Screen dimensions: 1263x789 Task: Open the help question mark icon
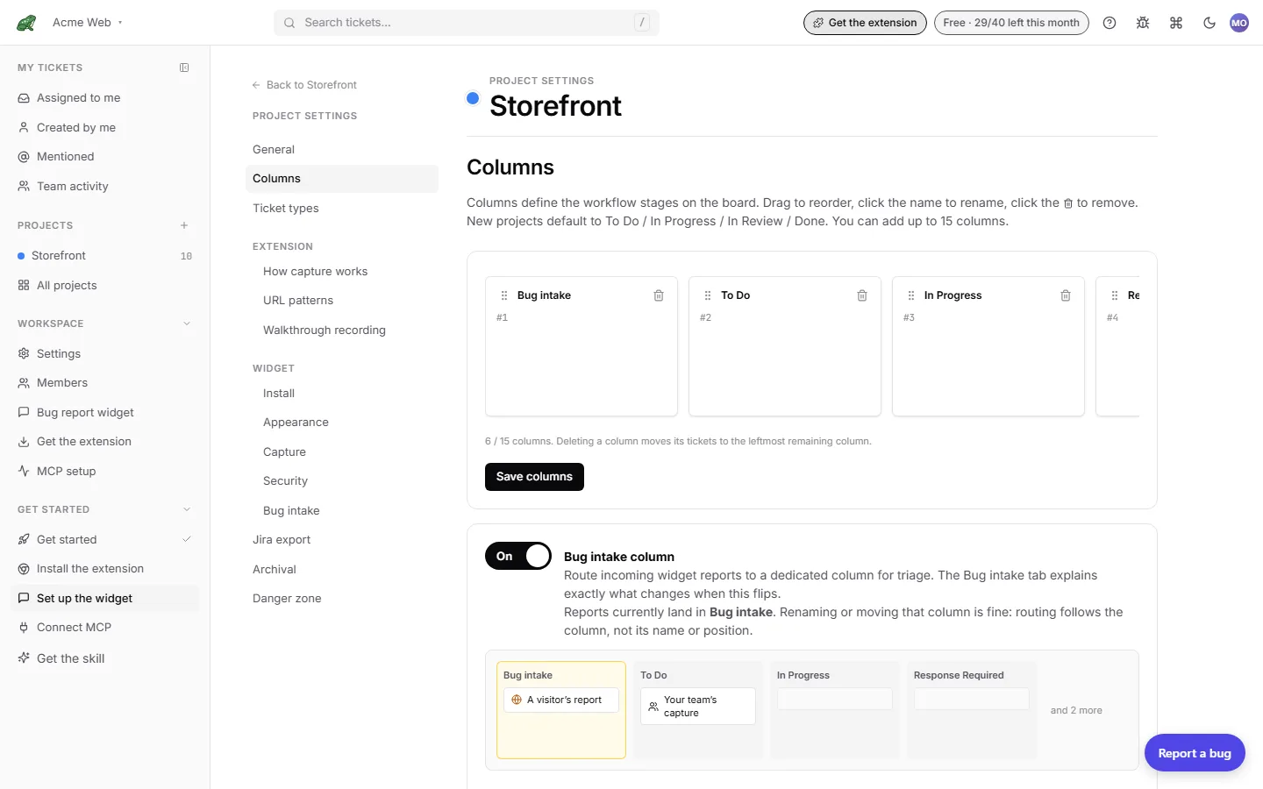1110,23
